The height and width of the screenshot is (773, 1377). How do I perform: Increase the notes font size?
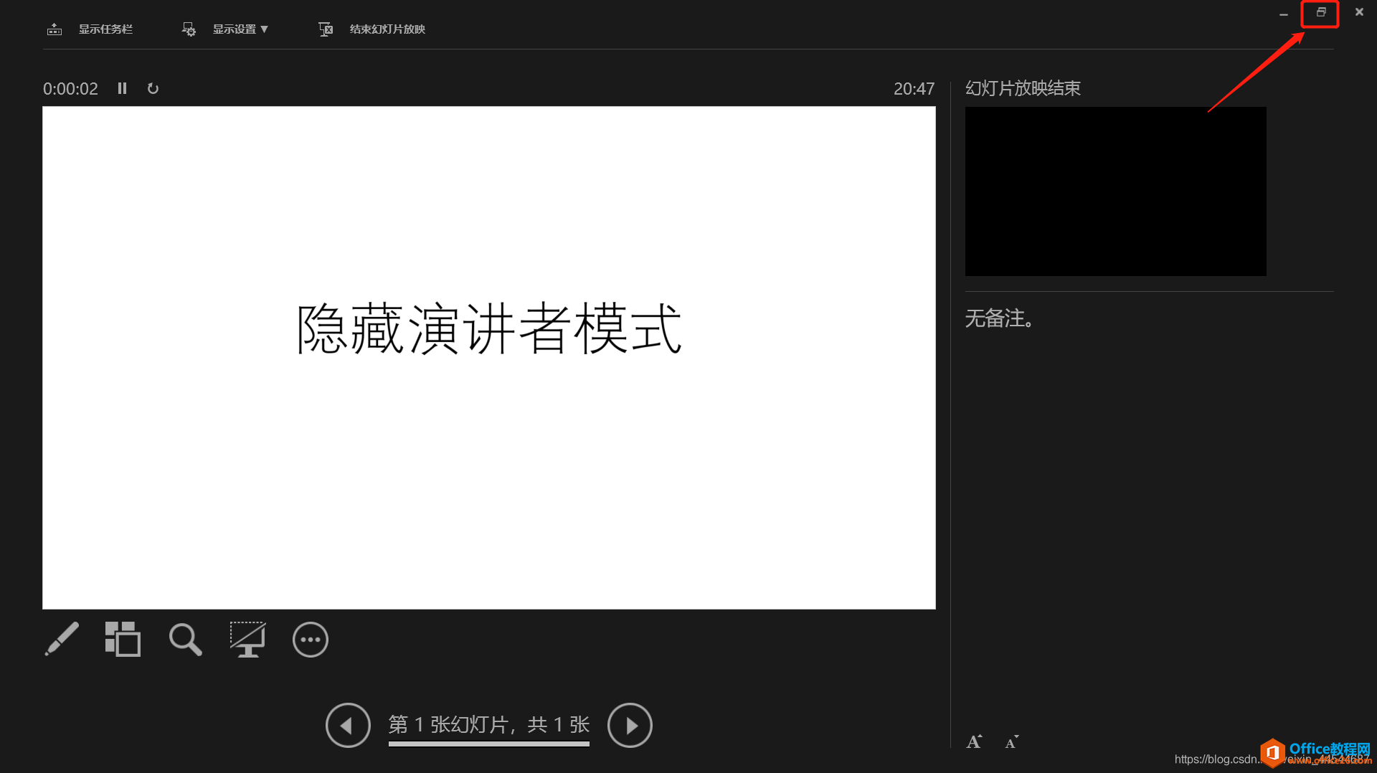click(x=974, y=741)
